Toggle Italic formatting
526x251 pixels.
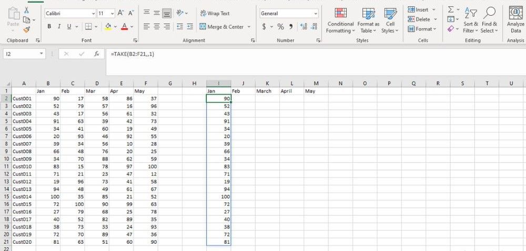pyautogui.click(x=59, y=26)
